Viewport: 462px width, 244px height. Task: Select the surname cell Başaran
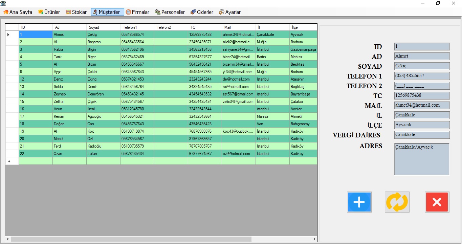(x=103, y=42)
